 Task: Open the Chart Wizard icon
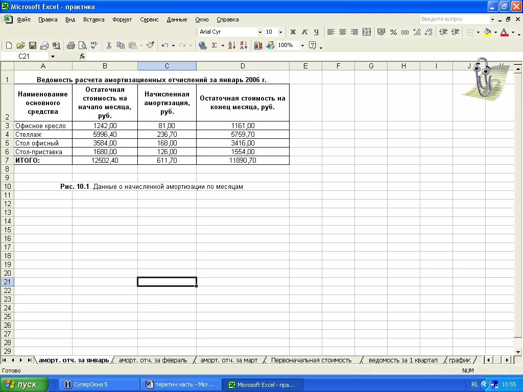[x=258, y=45]
